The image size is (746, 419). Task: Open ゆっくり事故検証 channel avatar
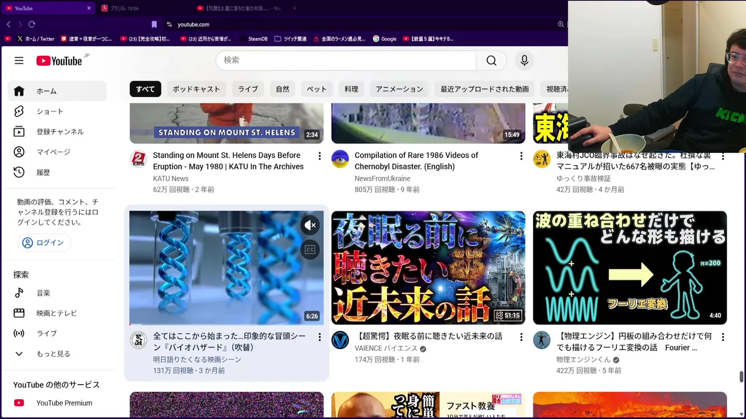[x=541, y=159]
